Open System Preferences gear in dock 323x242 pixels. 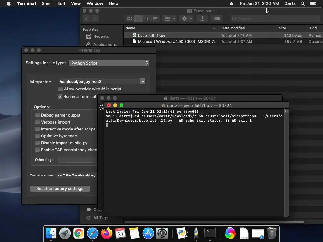pyautogui.click(x=162, y=233)
